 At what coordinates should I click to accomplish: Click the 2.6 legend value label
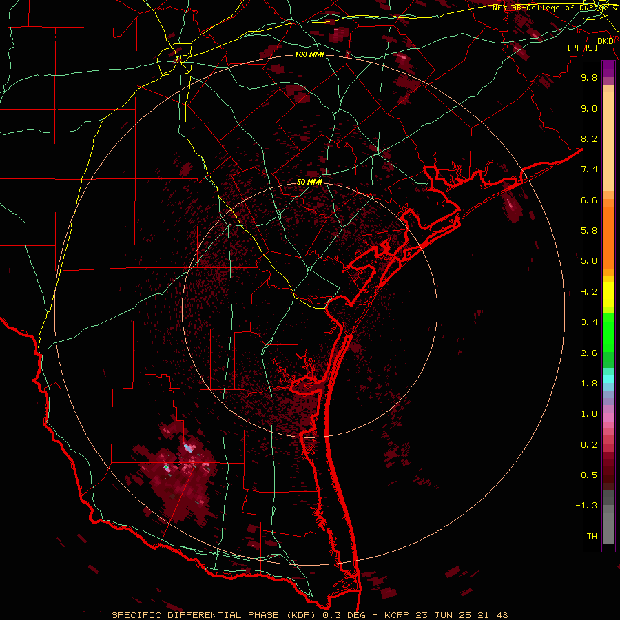(589, 353)
